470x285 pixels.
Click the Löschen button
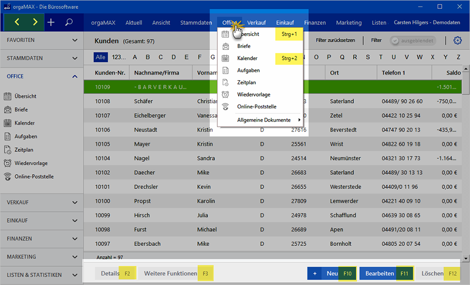[438, 273]
